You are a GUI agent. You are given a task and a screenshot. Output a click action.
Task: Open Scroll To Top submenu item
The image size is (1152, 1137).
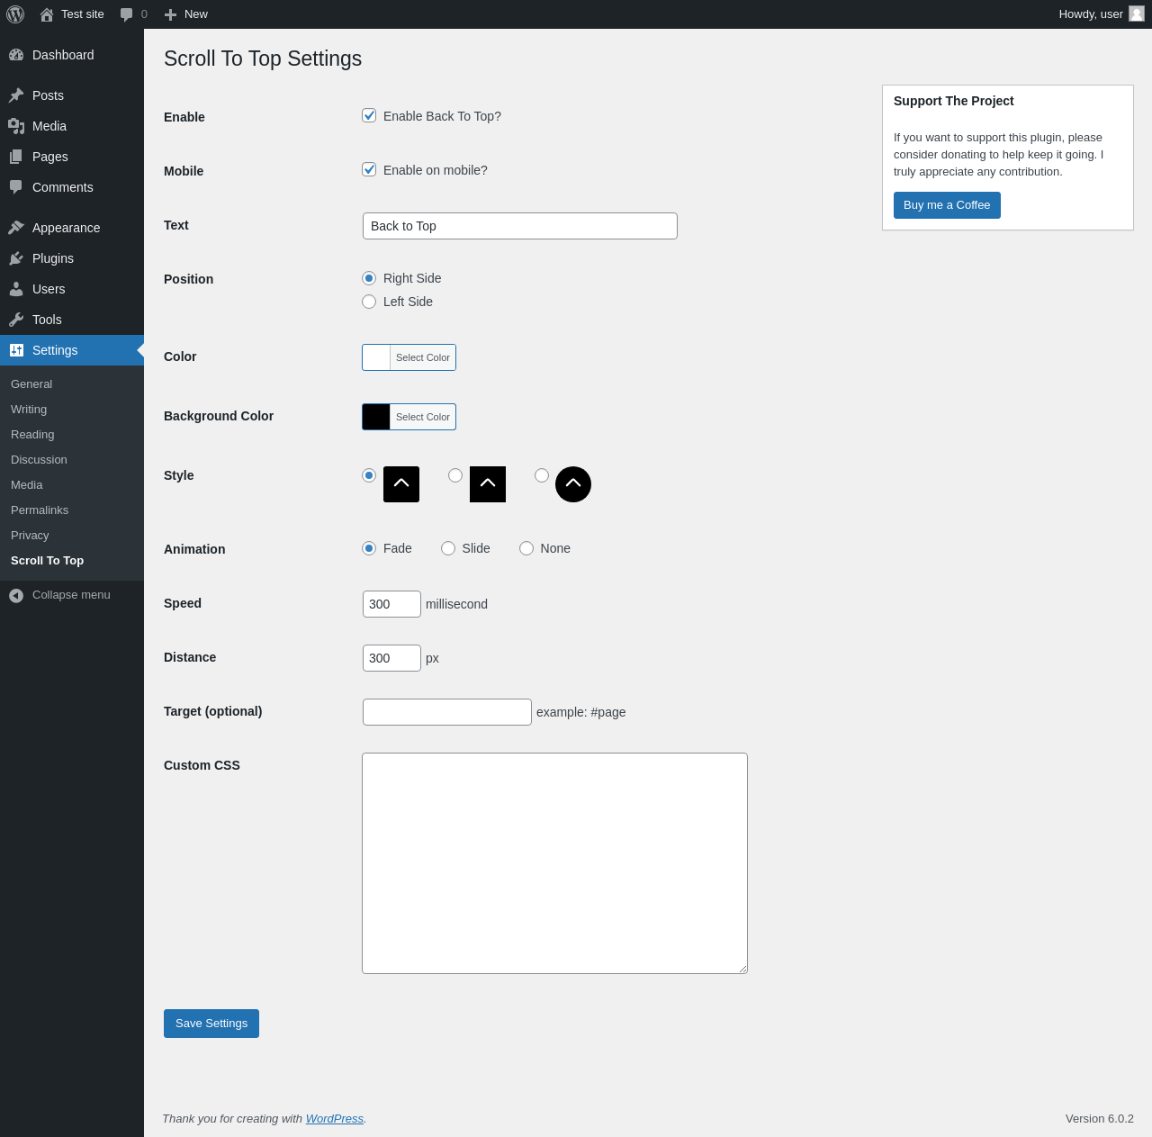(x=47, y=561)
